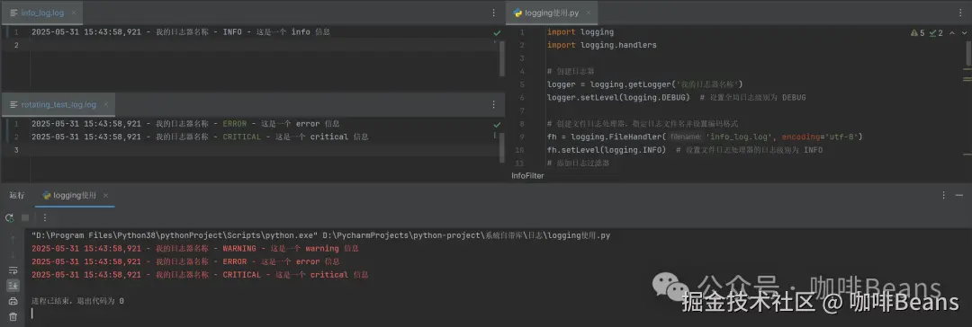Click the InfoFilter breadcrumb

[x=527, y=176]
